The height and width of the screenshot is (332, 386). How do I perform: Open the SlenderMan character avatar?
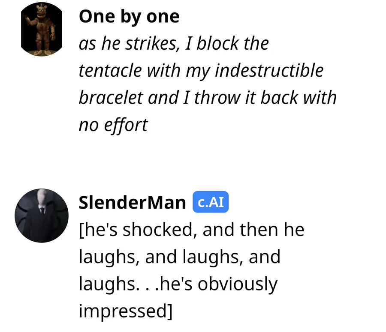click(x=42, y=215)
